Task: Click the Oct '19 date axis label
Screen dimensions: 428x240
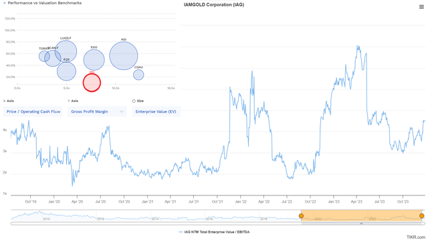Action: coord(30,201)
